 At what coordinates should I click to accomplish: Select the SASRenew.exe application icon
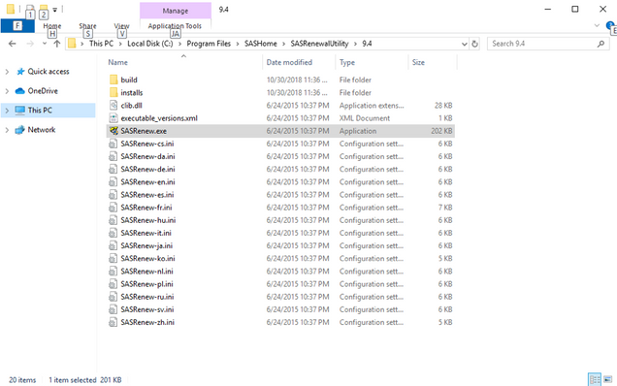pyautogui.click(x=114, y=131)
